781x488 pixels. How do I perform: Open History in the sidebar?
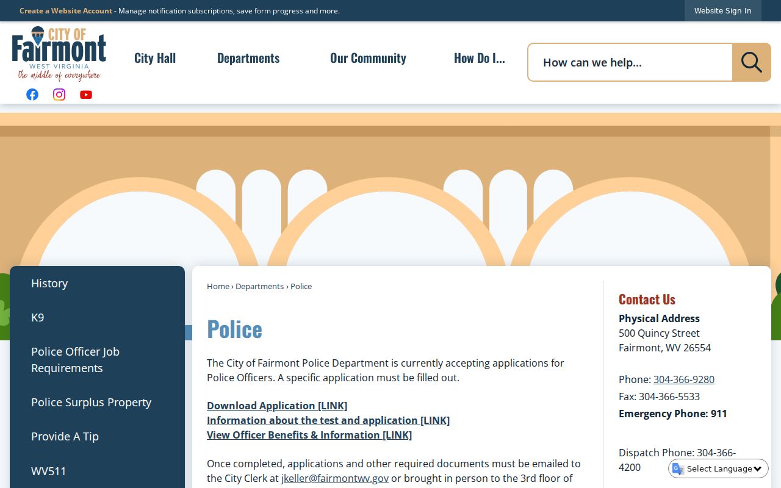[49, 283]
